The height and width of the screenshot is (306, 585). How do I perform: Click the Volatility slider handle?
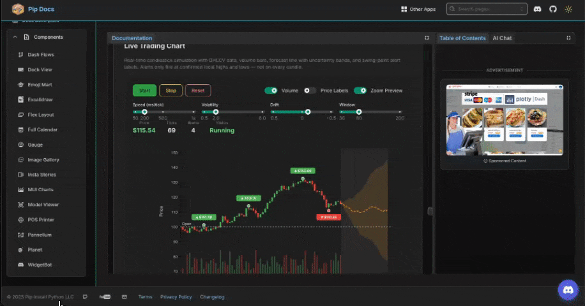coord(216,112)
